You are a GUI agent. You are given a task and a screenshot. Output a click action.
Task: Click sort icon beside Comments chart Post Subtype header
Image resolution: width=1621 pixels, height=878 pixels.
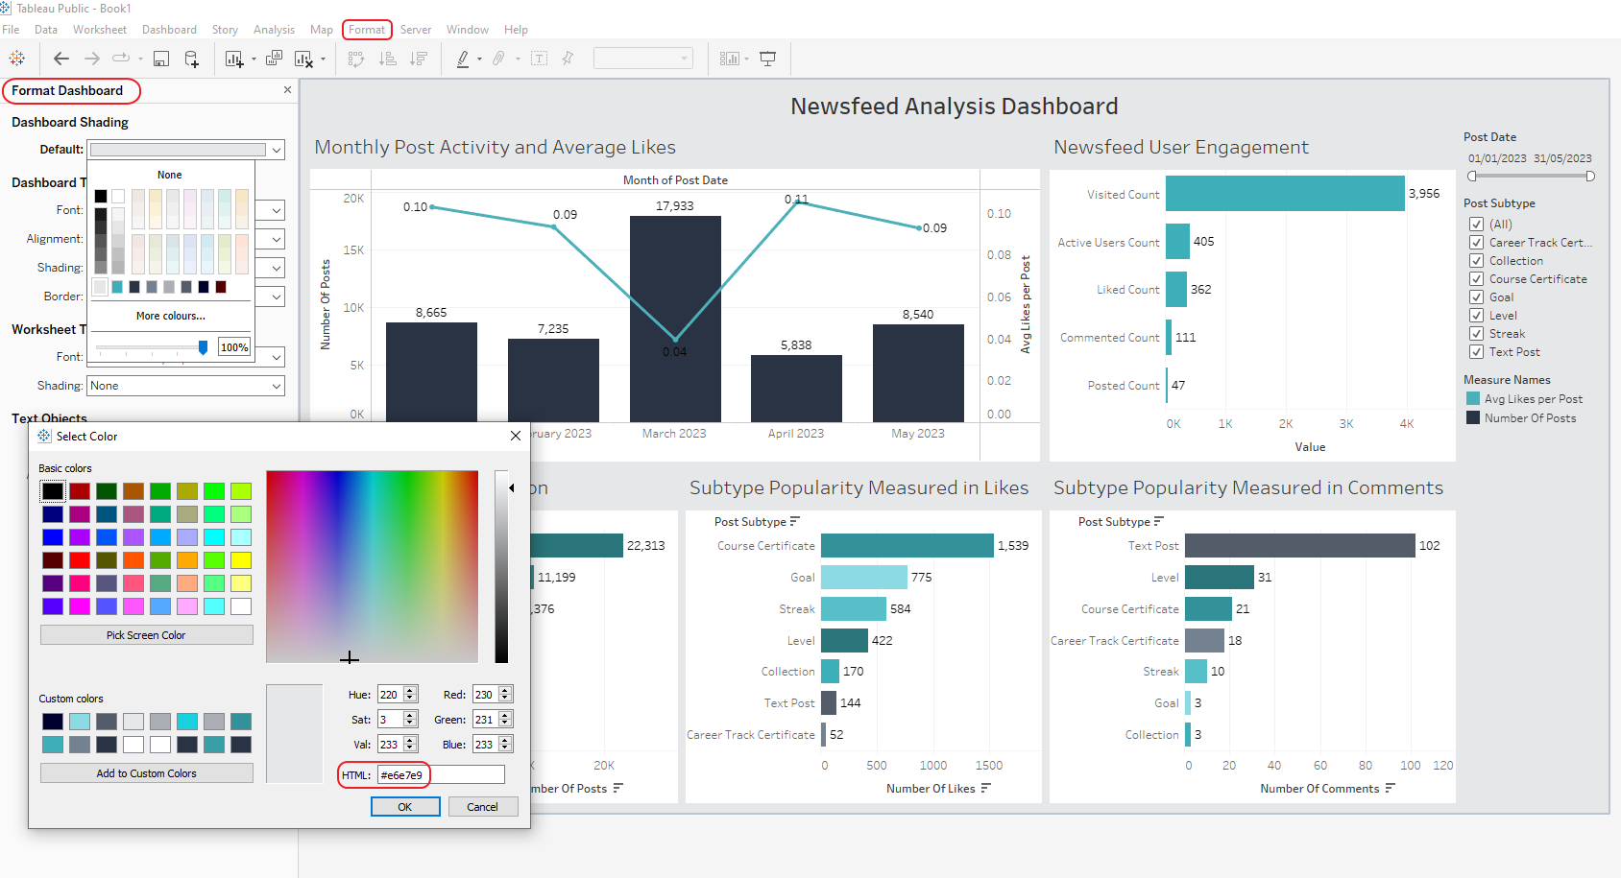point(1159,521)
